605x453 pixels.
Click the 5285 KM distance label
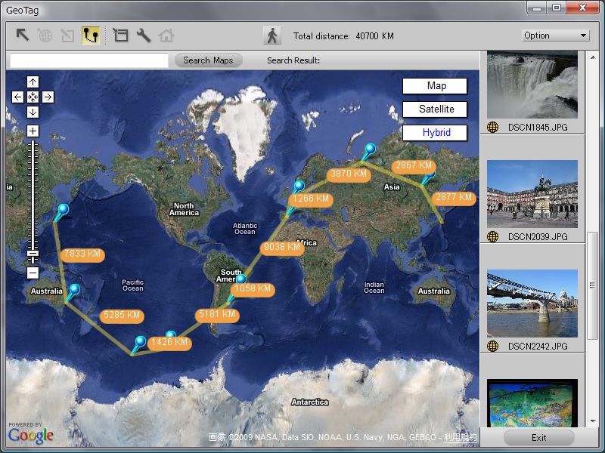coord(122,316)
